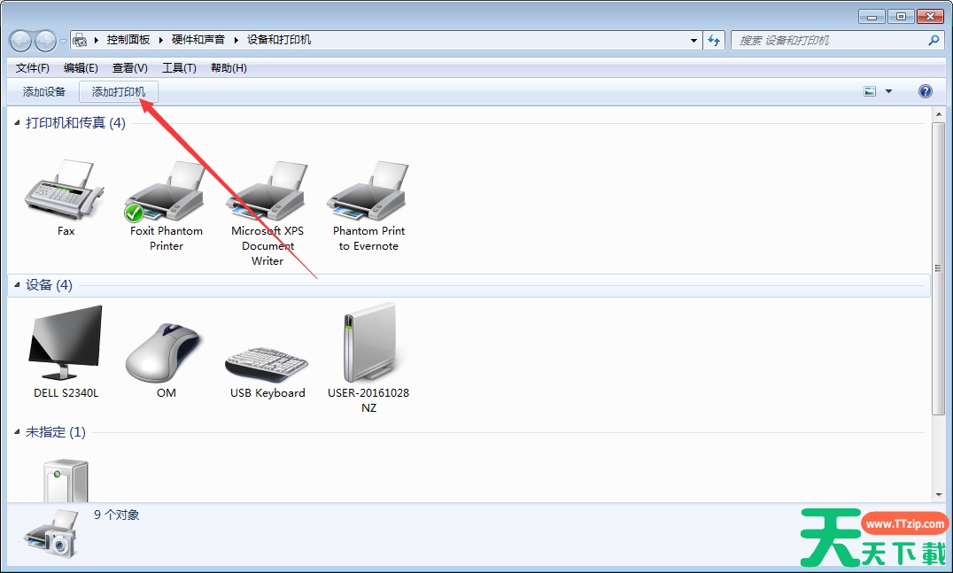953x573 pixels.
Task: Click the back navigation arrow
Action: tap(20, 41)
